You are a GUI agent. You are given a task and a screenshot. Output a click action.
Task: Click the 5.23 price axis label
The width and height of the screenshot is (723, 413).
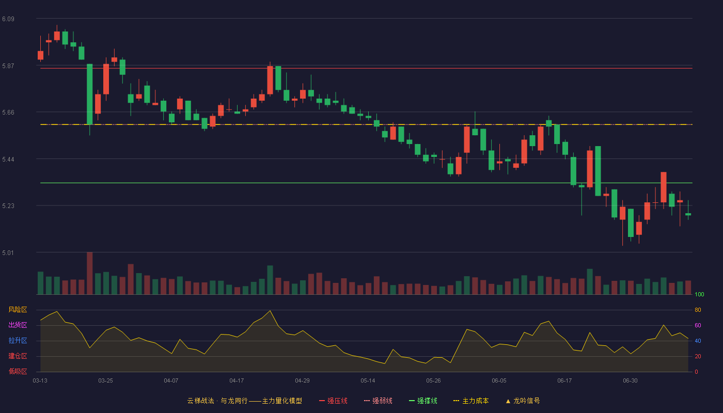coord(8,206)
